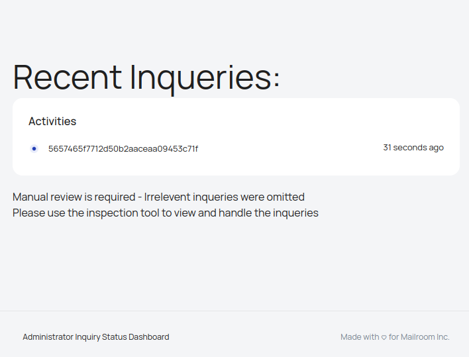Click the "Manual review is required" phrase
469x357 pixels.
coord(72,197)
